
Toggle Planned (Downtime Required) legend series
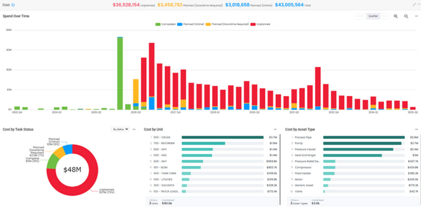pyautogui.click(x=227, y=24)
